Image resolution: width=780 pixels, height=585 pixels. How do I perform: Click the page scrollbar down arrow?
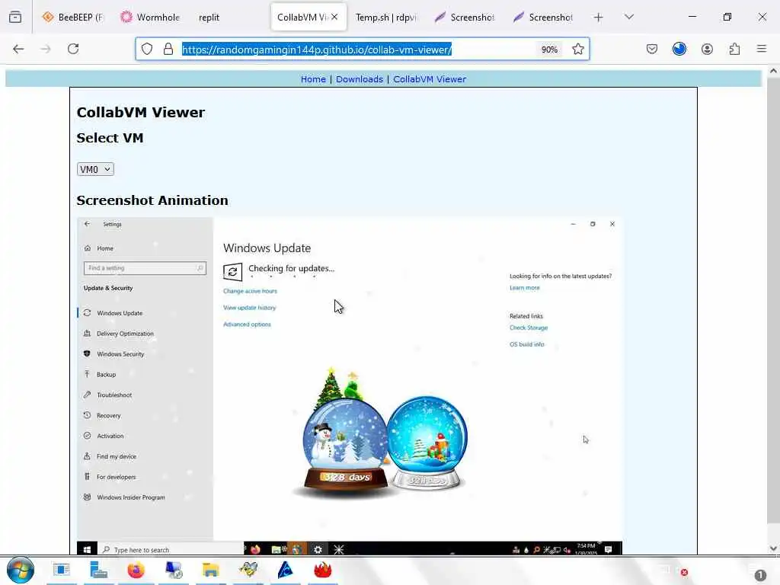pyautogui.click(x=773, y=548)
